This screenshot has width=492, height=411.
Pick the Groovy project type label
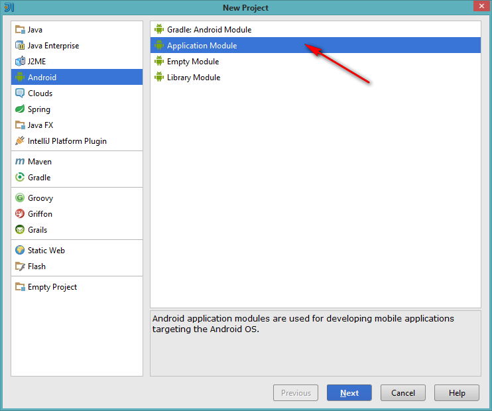coord(40,198)
